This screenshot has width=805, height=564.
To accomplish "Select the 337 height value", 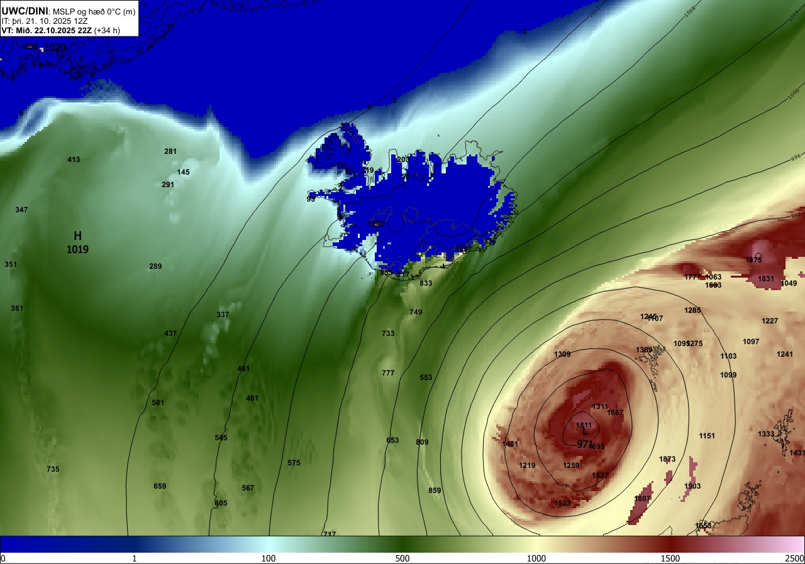I will coord(223,315).
